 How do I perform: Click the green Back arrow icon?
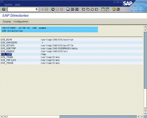point(53,9)
